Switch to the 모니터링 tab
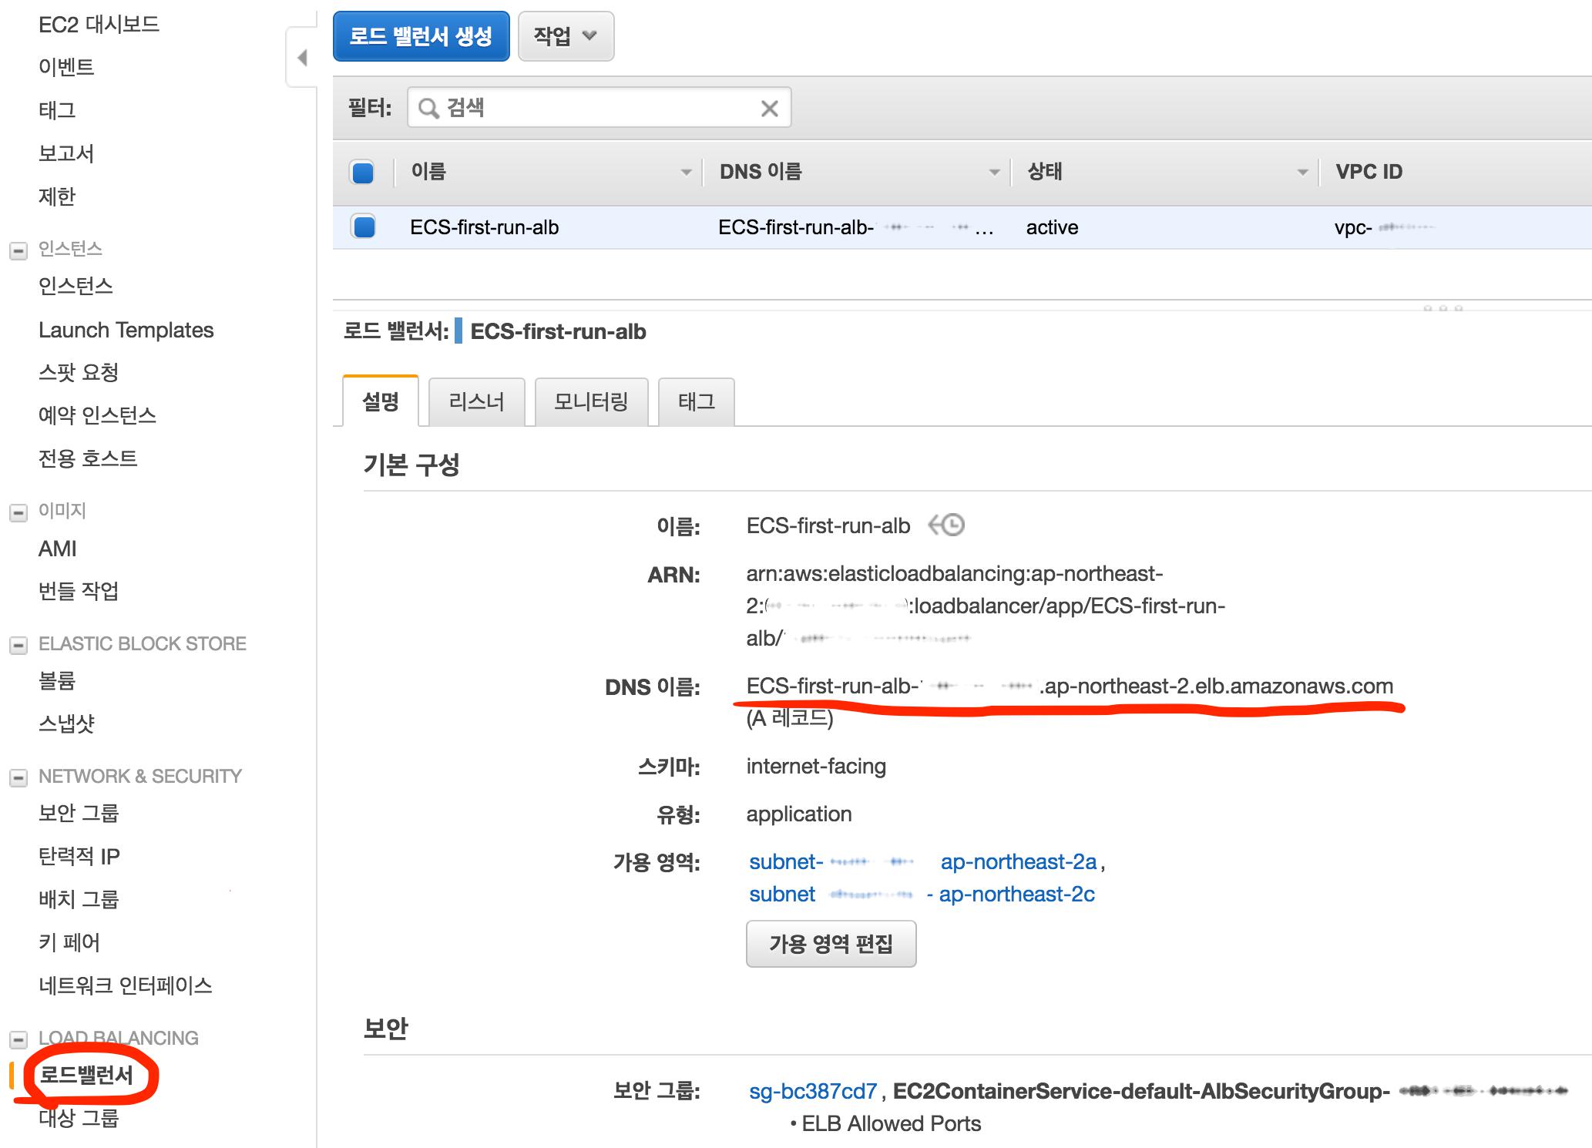The width and height of the screenshot is (1592, 1148). (x=591, y=401)
